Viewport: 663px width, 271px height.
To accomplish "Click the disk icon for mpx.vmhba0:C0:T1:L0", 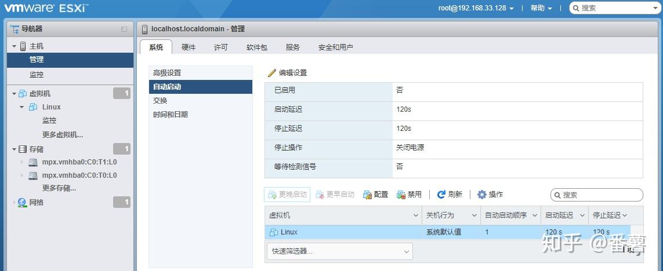I will point(34,162).
